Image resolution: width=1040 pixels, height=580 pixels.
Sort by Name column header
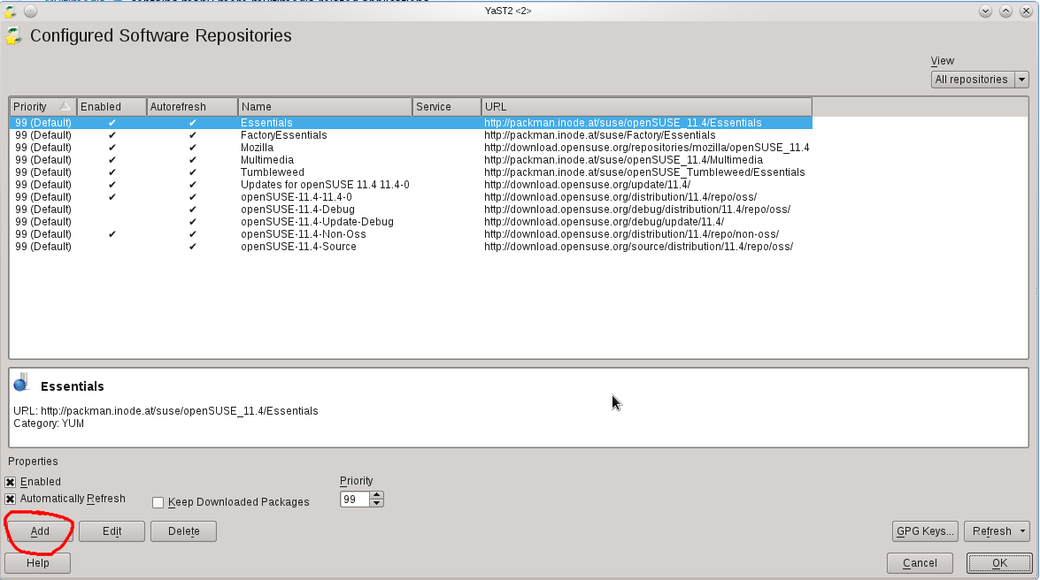coord(325,107)
